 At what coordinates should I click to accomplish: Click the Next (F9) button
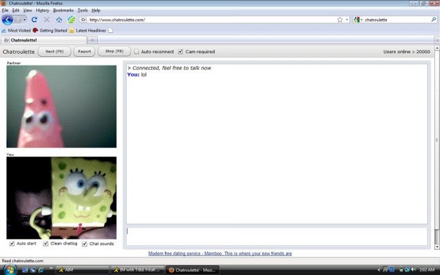tap(54, 51)
